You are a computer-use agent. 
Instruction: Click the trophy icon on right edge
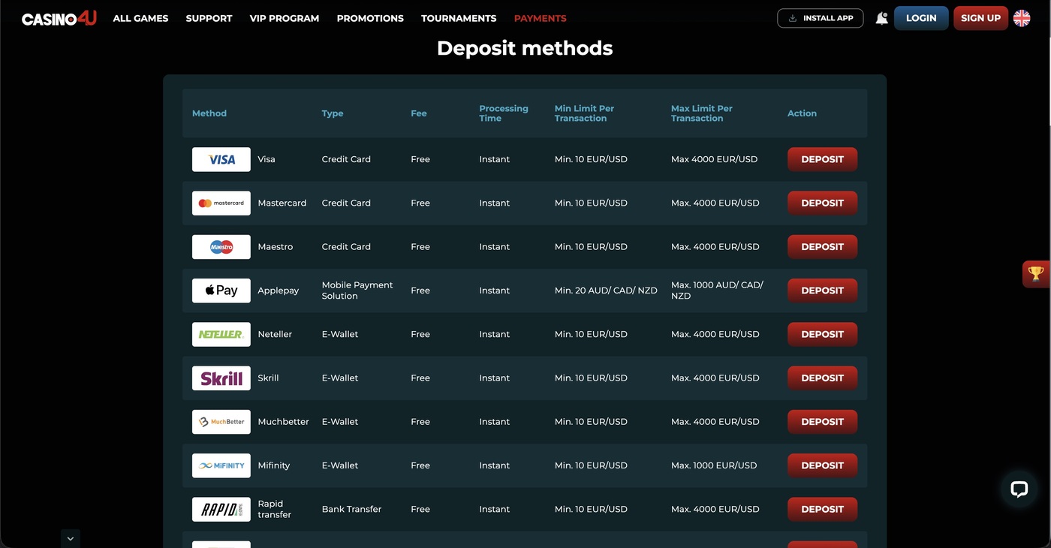coord(1036,274)
